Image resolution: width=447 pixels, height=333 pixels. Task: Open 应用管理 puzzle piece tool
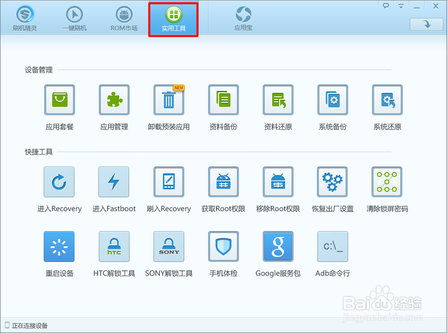tap(114, 100)
